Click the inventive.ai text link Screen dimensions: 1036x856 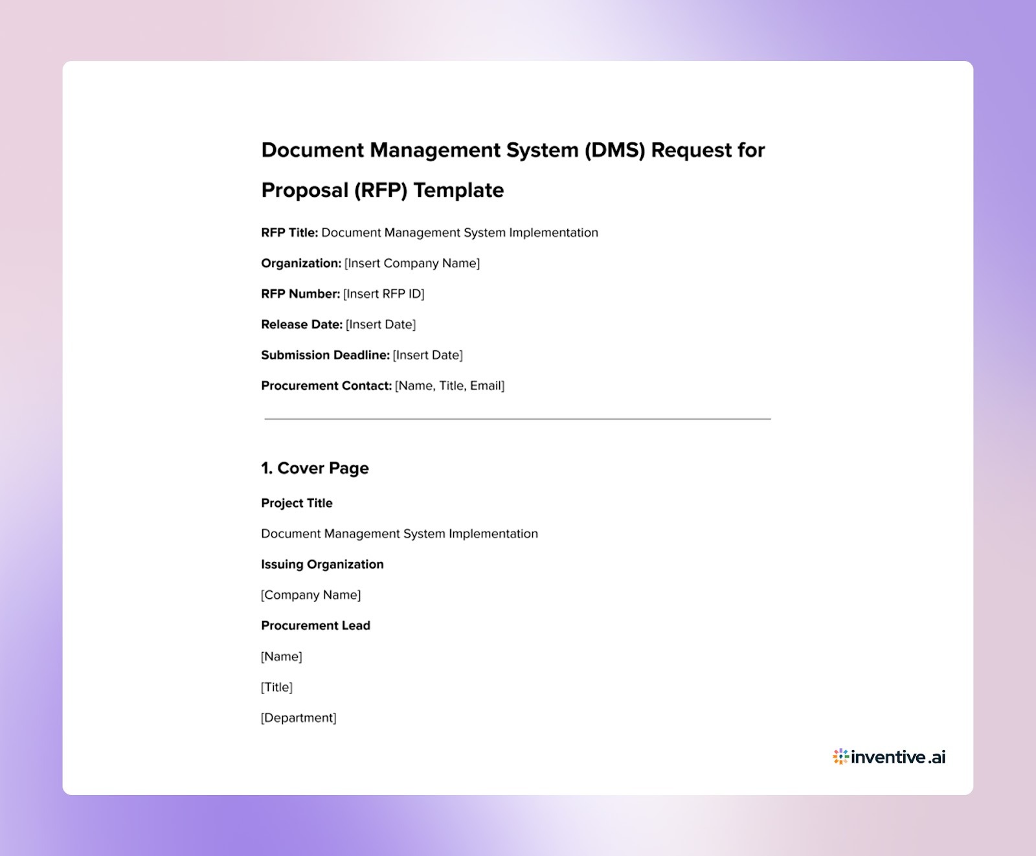click(x=897, y=756)
